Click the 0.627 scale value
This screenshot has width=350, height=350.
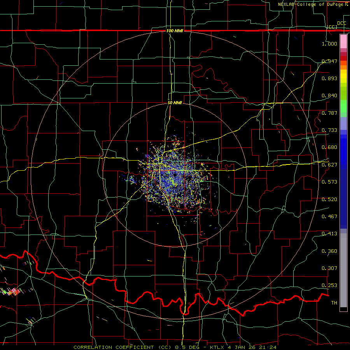click(x=329, y=165)
